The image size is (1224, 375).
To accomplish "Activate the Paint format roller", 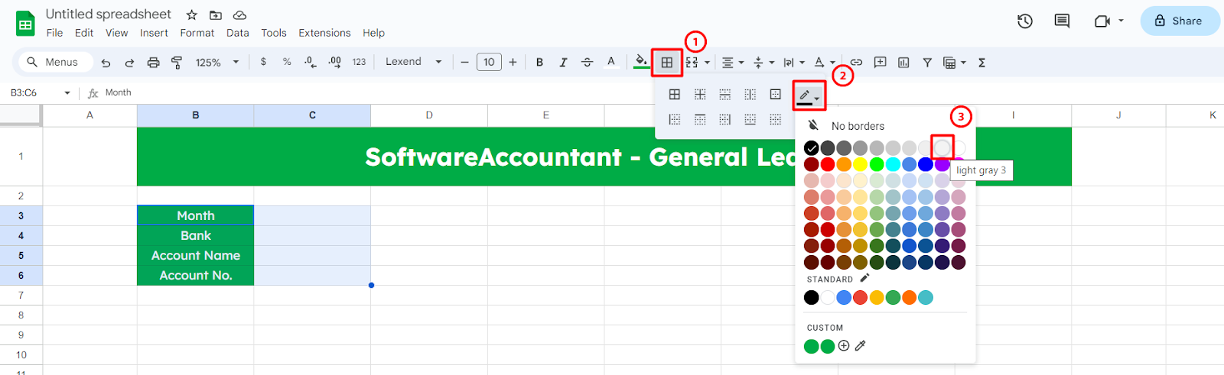I will pyautogui.click(x=177, y=63).
